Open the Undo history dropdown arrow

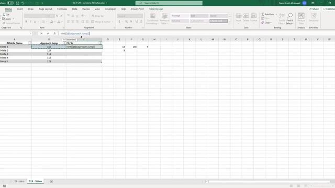pyautogui.click(x=26, y=3)
